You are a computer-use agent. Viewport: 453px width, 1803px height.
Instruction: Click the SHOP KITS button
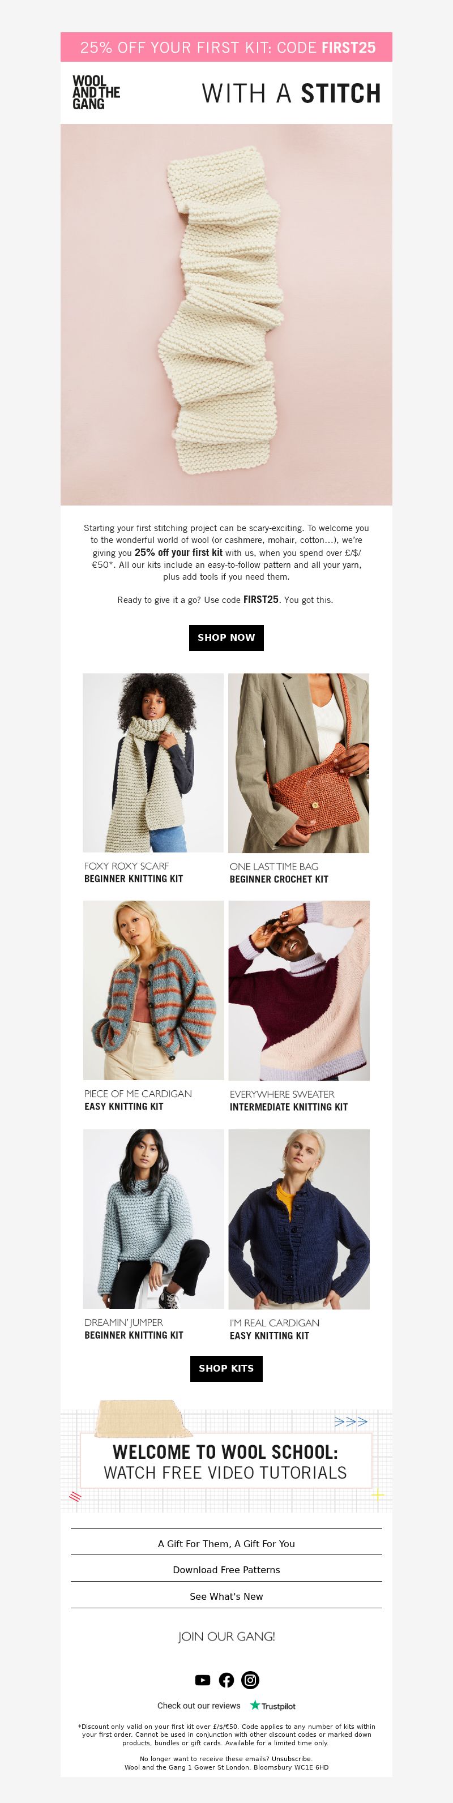click(226, 1368)
